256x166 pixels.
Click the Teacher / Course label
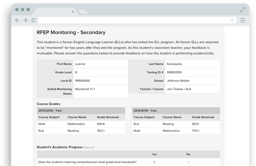pos(151,89)
